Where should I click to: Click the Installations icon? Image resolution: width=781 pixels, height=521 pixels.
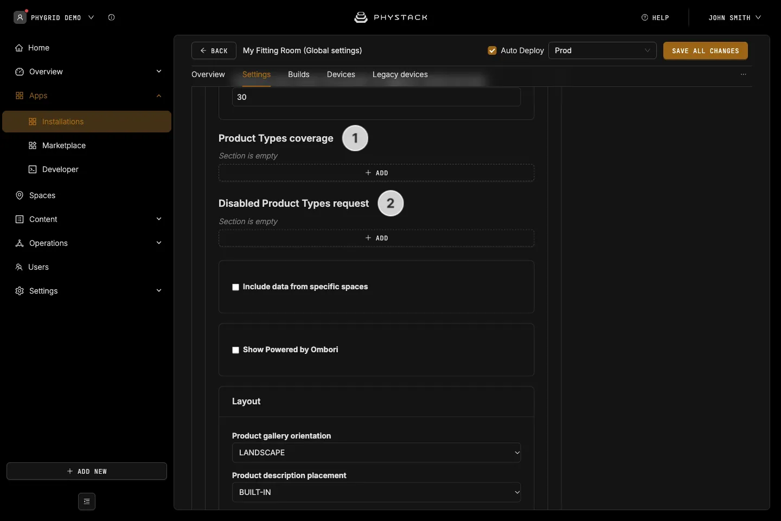(x=33, y=122)
